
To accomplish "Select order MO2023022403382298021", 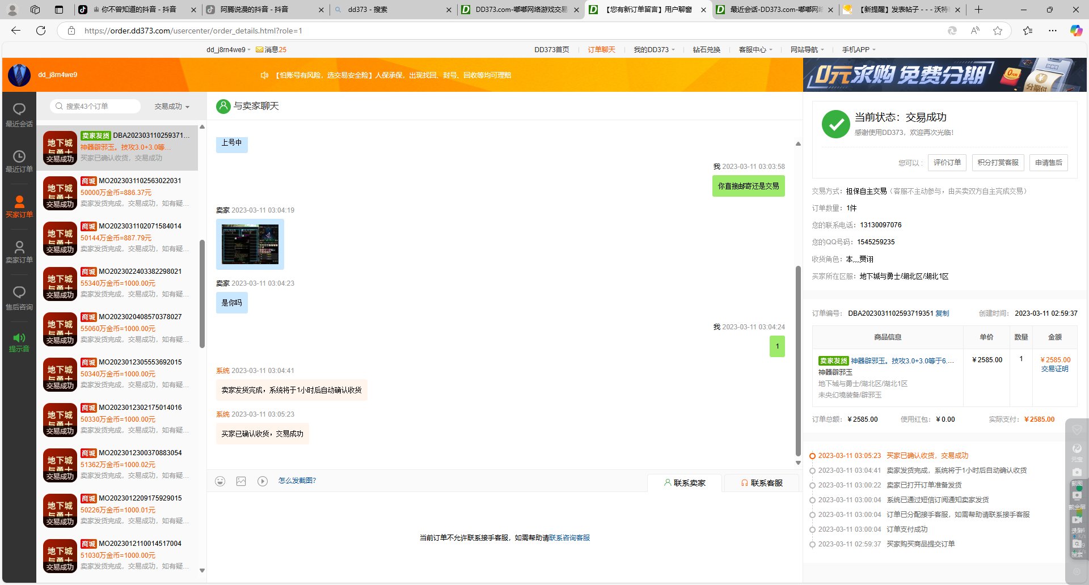I will (x=117, y=283).
